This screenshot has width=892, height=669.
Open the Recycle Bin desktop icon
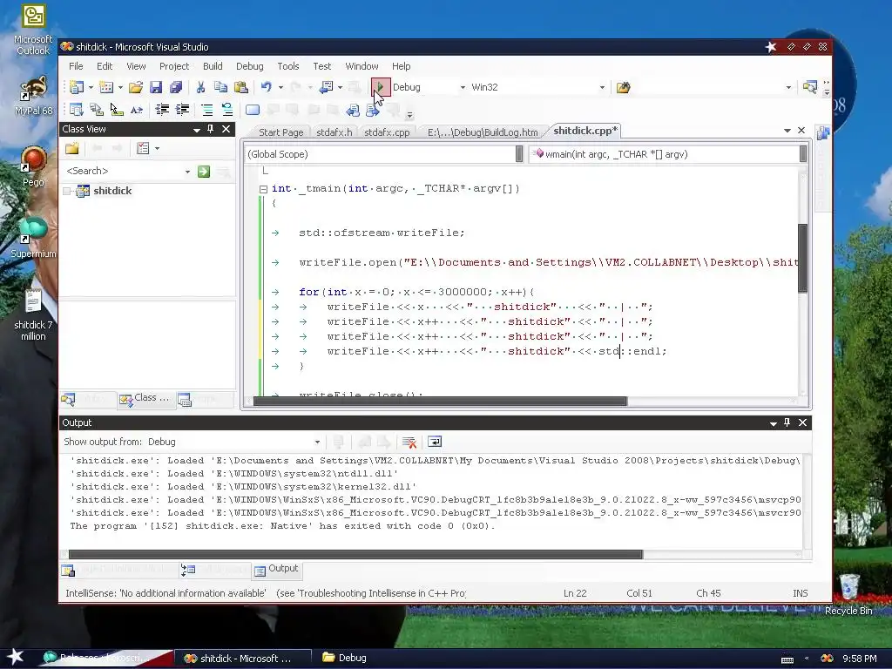[x=848, y=595]
